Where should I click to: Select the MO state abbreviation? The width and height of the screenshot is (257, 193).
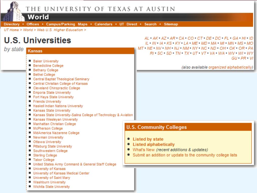[x=250, y=43]
